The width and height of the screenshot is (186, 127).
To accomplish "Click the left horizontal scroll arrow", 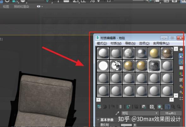I will pos(98,100).
